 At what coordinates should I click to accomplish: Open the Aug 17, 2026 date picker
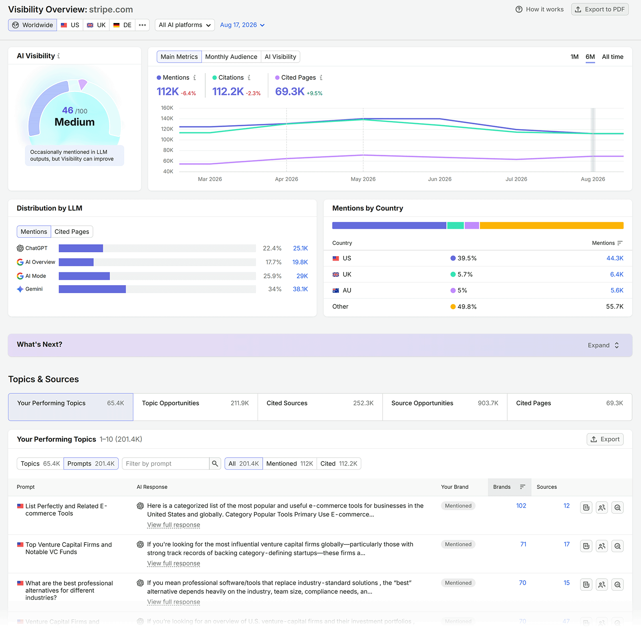(242, 25)
